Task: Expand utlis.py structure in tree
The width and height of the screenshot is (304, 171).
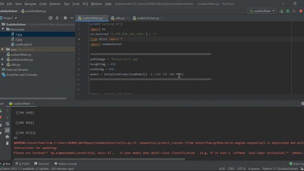Action: [2, 65]
